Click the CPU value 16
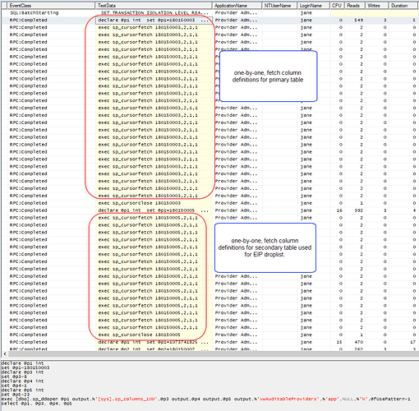Image resolution: width=419 pixels, height=411 pixels. [339, 210]
